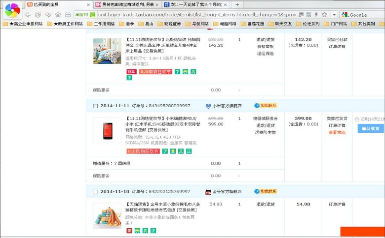Image resolution: width=385 pixels, height=238 pixels.
Task: Click 退运保险 on the bedding order
Action: click(266, 54)
